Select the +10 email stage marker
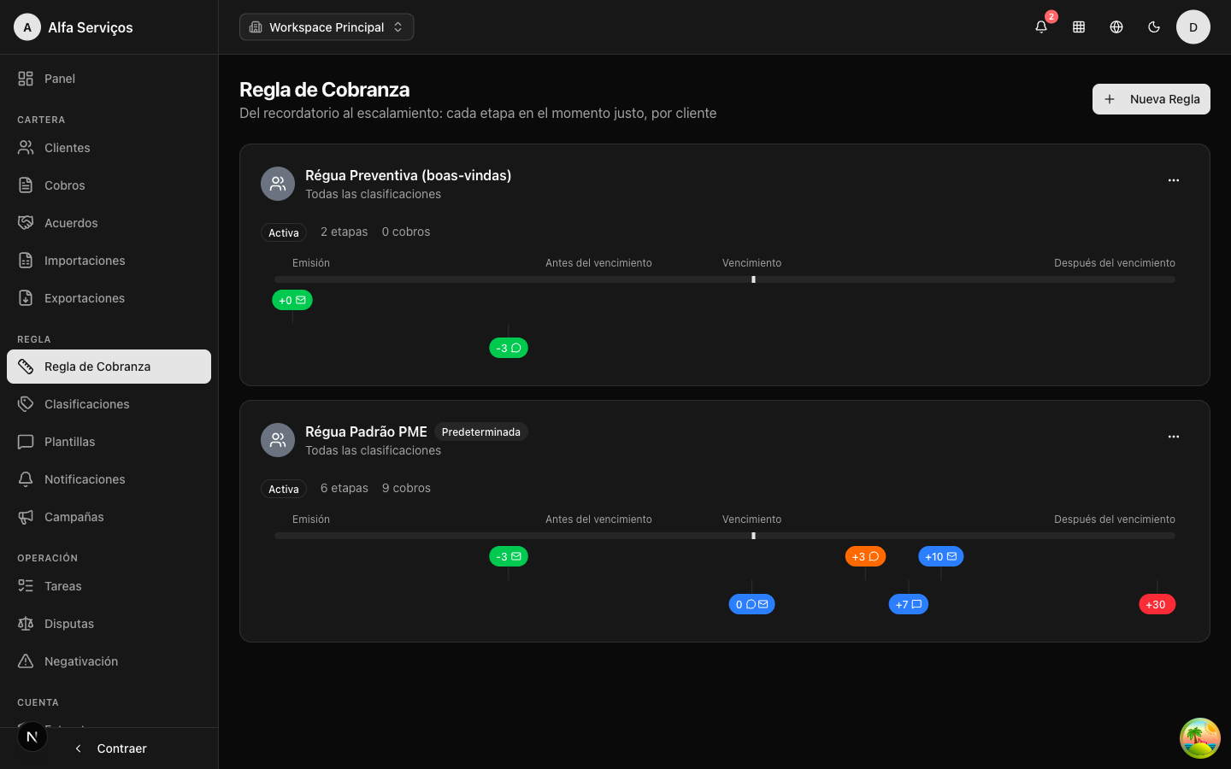This screenshot has height=769, width=1231. click(x=941, y=556)
